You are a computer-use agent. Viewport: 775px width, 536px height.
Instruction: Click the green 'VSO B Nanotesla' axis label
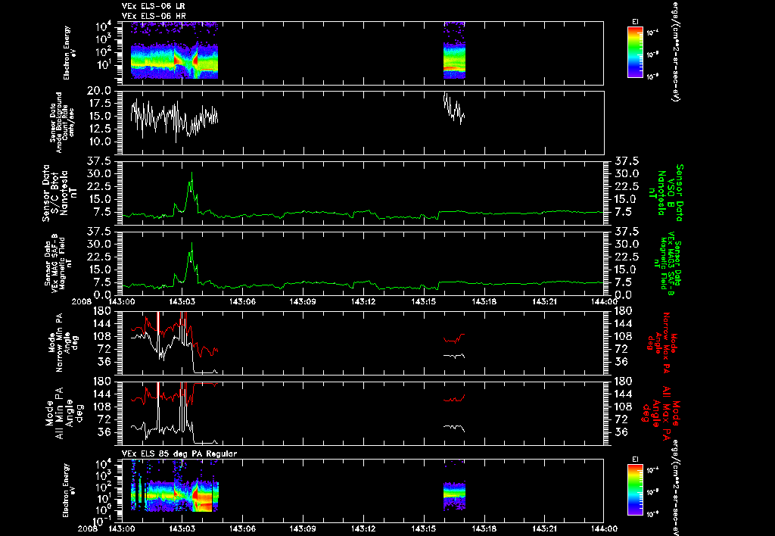[668, 193]
